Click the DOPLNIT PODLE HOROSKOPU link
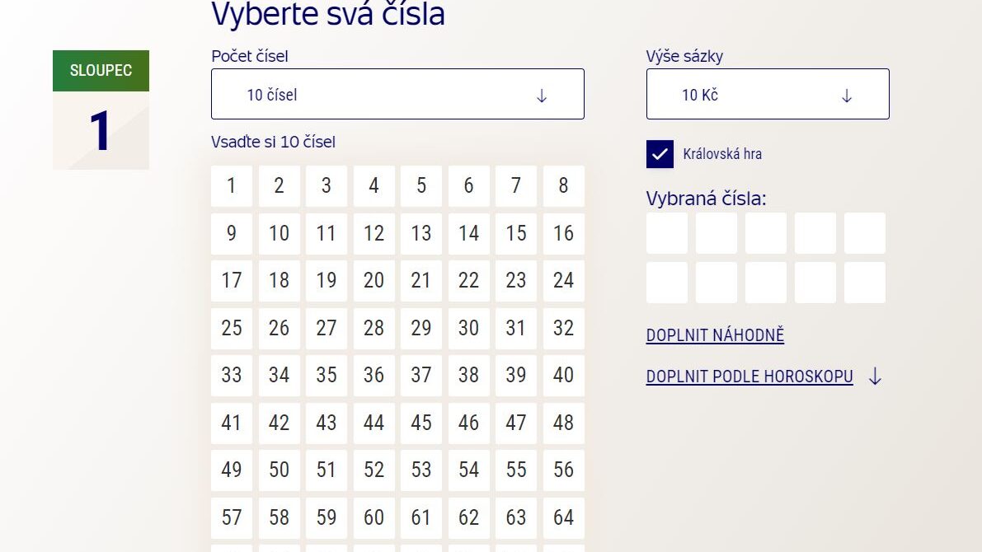 click(x=749, y=377)
